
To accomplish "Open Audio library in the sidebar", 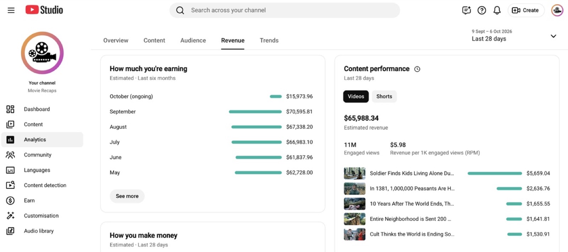I will click(x=42, y=231).
